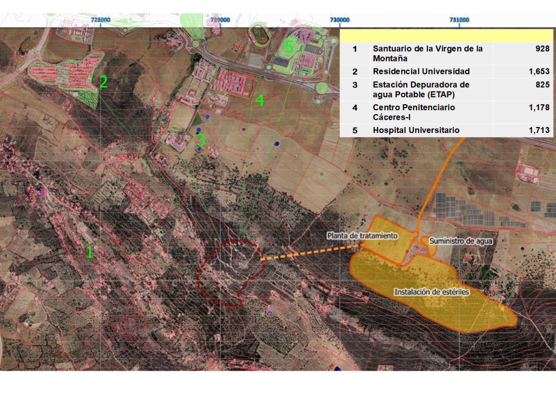Click the 1,713 distance value

pos(539,130)
